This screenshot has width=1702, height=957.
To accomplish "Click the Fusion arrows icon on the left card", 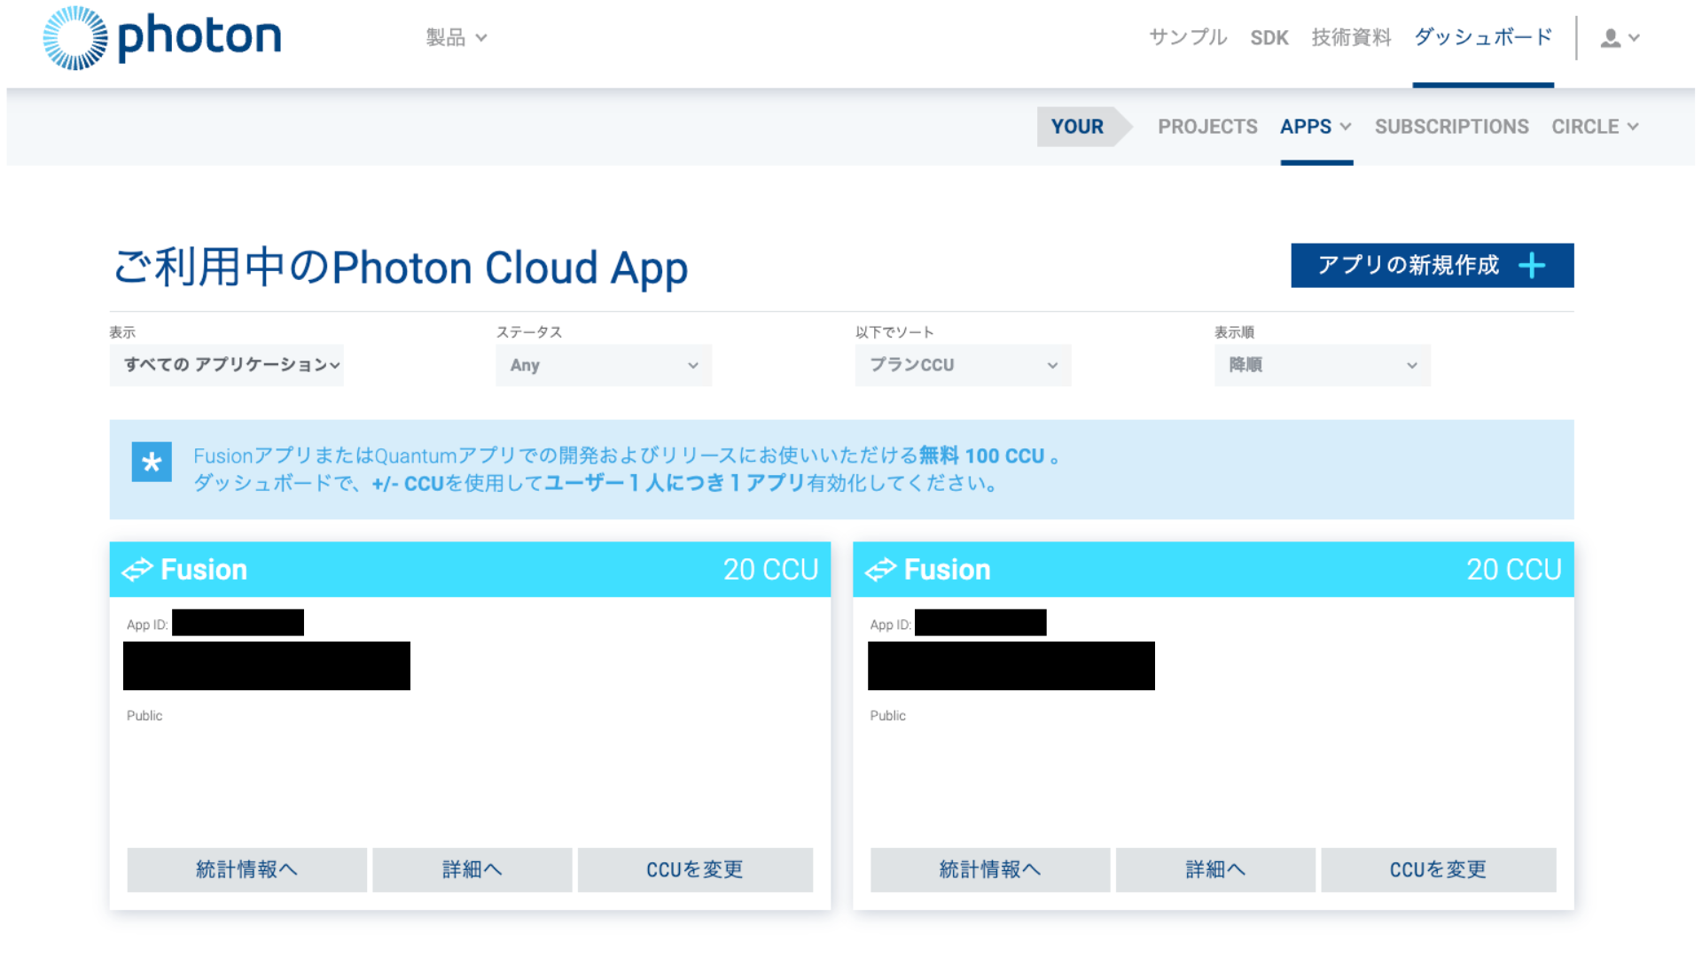I will point(138,569).
